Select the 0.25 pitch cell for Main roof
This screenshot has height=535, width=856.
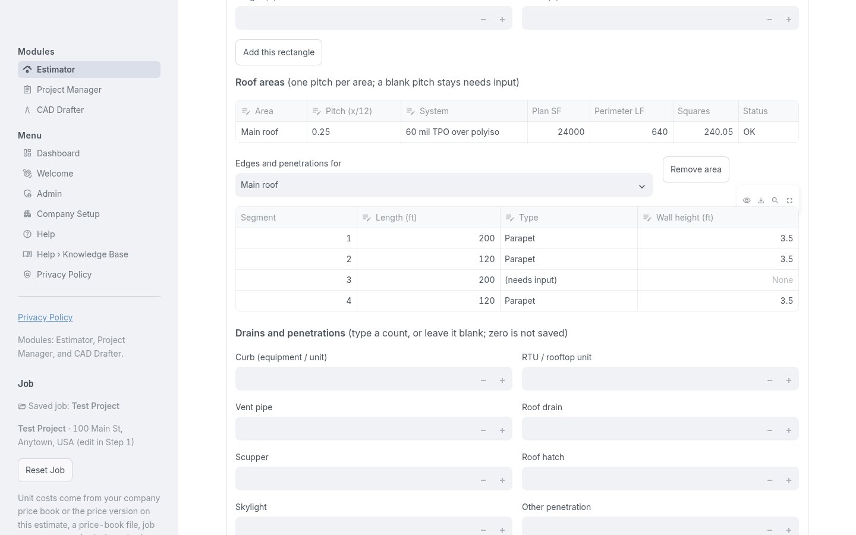[x=354, y=132]
